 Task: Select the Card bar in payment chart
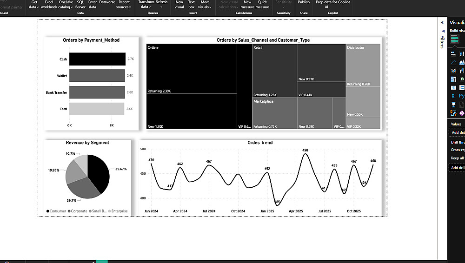coord(97,109)
